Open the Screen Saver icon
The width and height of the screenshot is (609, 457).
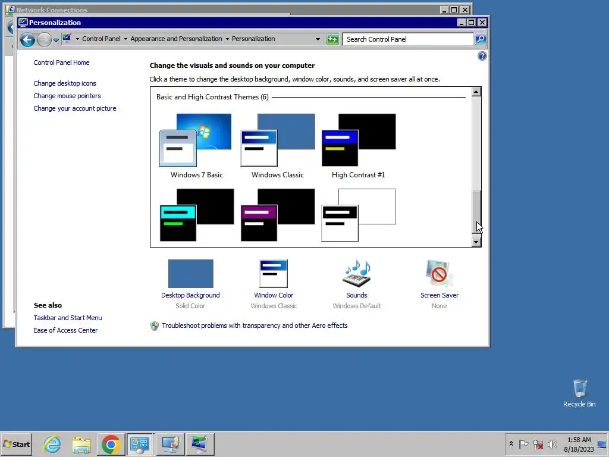[440, 274]
